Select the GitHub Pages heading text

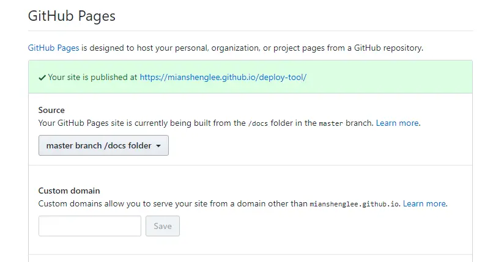(x=72, y=16)
